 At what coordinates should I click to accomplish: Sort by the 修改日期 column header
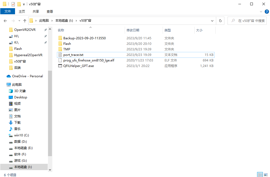(133, 30)
